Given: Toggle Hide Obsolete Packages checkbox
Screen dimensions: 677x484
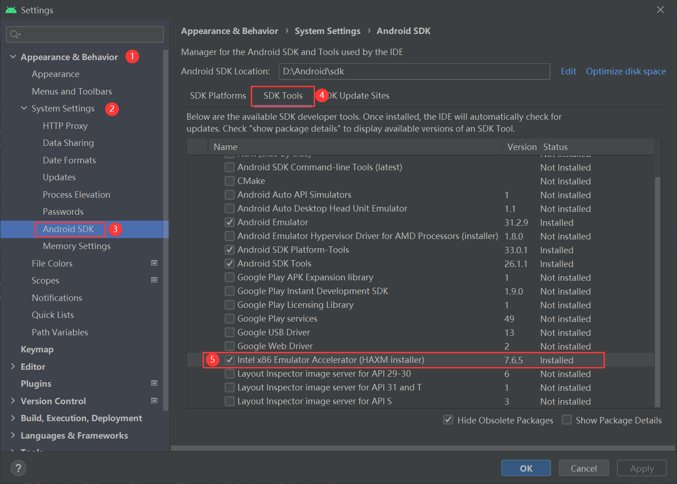Looking at the screenshot, I should pyautogui.click(x=448, y=420).
